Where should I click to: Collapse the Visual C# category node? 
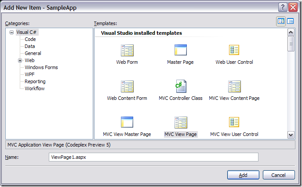click(11, 32)
